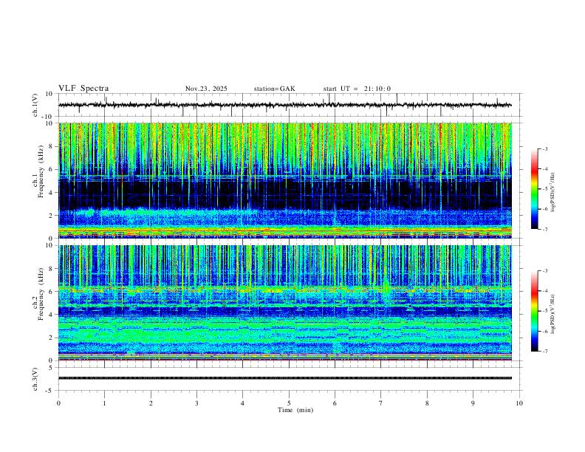Click time axis tick label '5'
This screenshot has height=452, width=585.
[289, 403]
